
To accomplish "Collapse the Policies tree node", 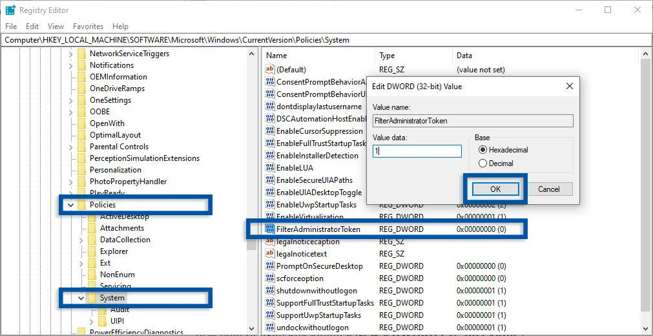I will pyautogui.click(x=71, y=205).
